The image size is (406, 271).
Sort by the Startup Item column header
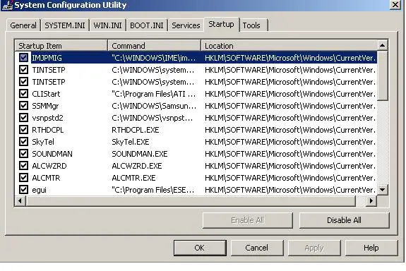tap(61, 46)
